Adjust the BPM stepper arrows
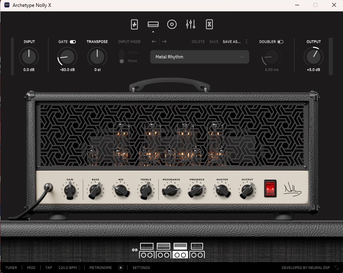The image size is (343, 273). click(x=79, y=268)
